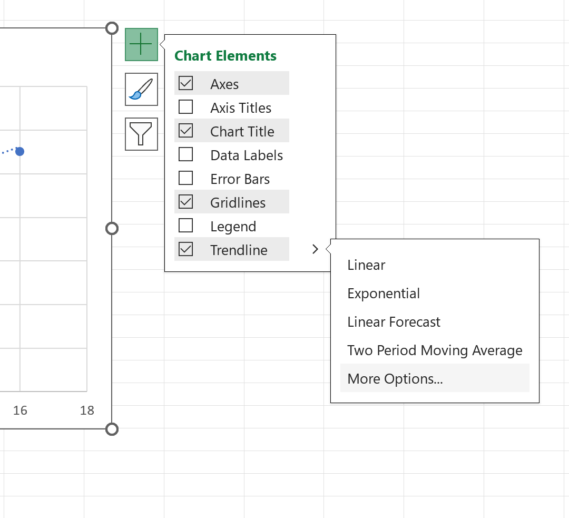Uncheck the Chart Title checkbox
This screenshot has width=569, height=518.
[185, 131]
